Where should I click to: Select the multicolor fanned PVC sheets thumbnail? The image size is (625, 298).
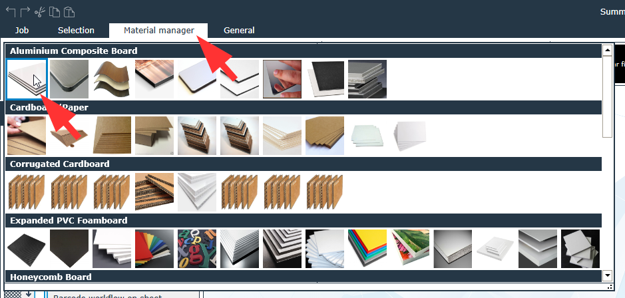point(154,249)
